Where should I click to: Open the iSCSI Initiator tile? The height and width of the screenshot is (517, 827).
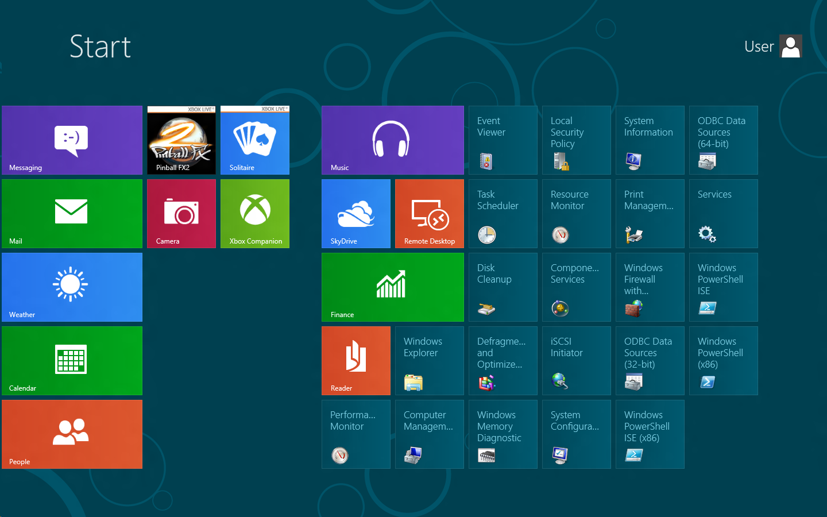tap(577, 361)
